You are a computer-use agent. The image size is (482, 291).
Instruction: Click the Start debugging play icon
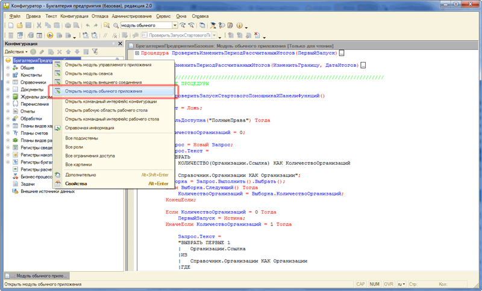pyautogui.click(x=50, y=35)
